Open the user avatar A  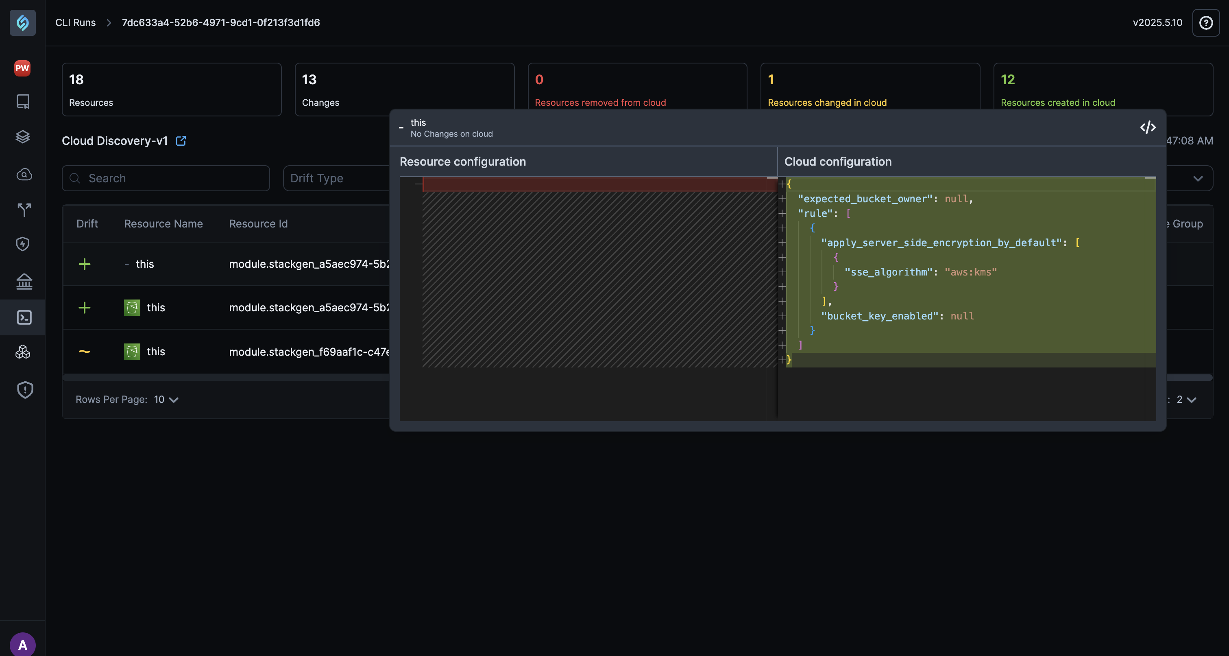(x=22, y=645)
